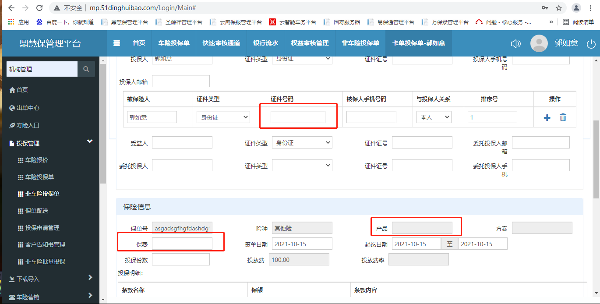Switch to 快速审核通道 tab
Image resolution: width=600 pixels, height=304 pixels.
click(221, 43)
